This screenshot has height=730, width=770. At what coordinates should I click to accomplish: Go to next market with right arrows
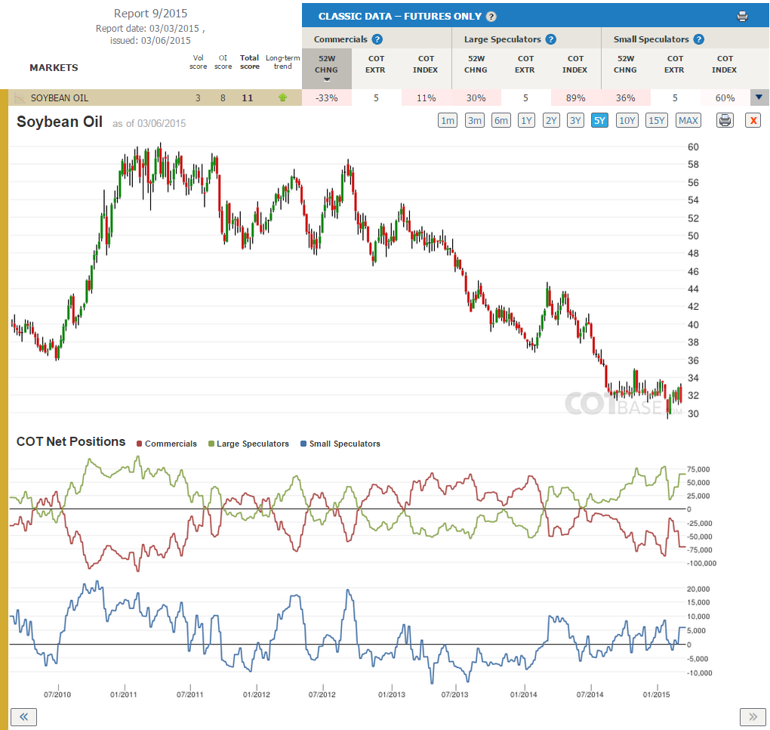click(x=753, y=716)
